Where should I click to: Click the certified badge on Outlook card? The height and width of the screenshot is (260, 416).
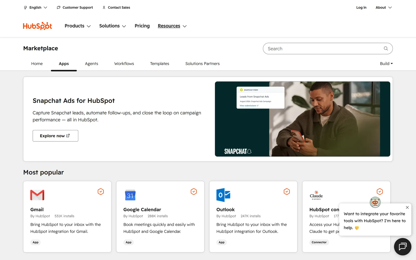point(287,192)
